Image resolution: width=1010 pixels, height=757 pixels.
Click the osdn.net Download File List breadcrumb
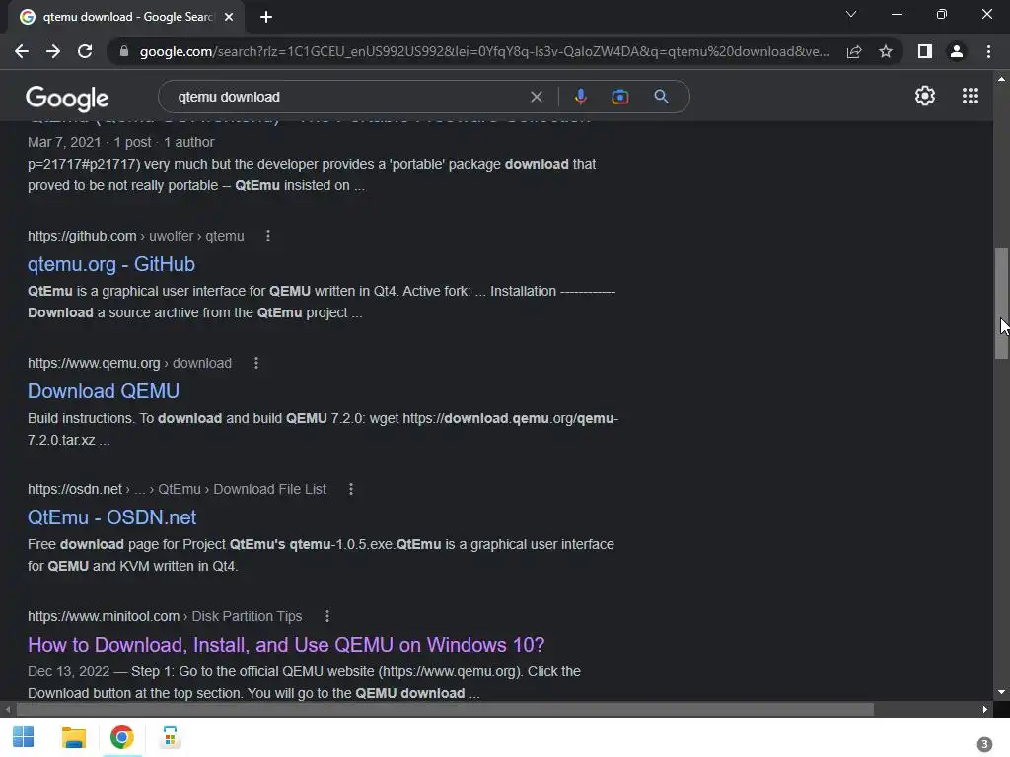point(177,489)
